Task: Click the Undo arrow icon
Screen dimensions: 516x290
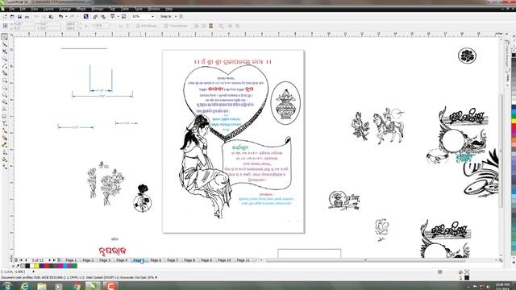Action: [x=60, y=16]
